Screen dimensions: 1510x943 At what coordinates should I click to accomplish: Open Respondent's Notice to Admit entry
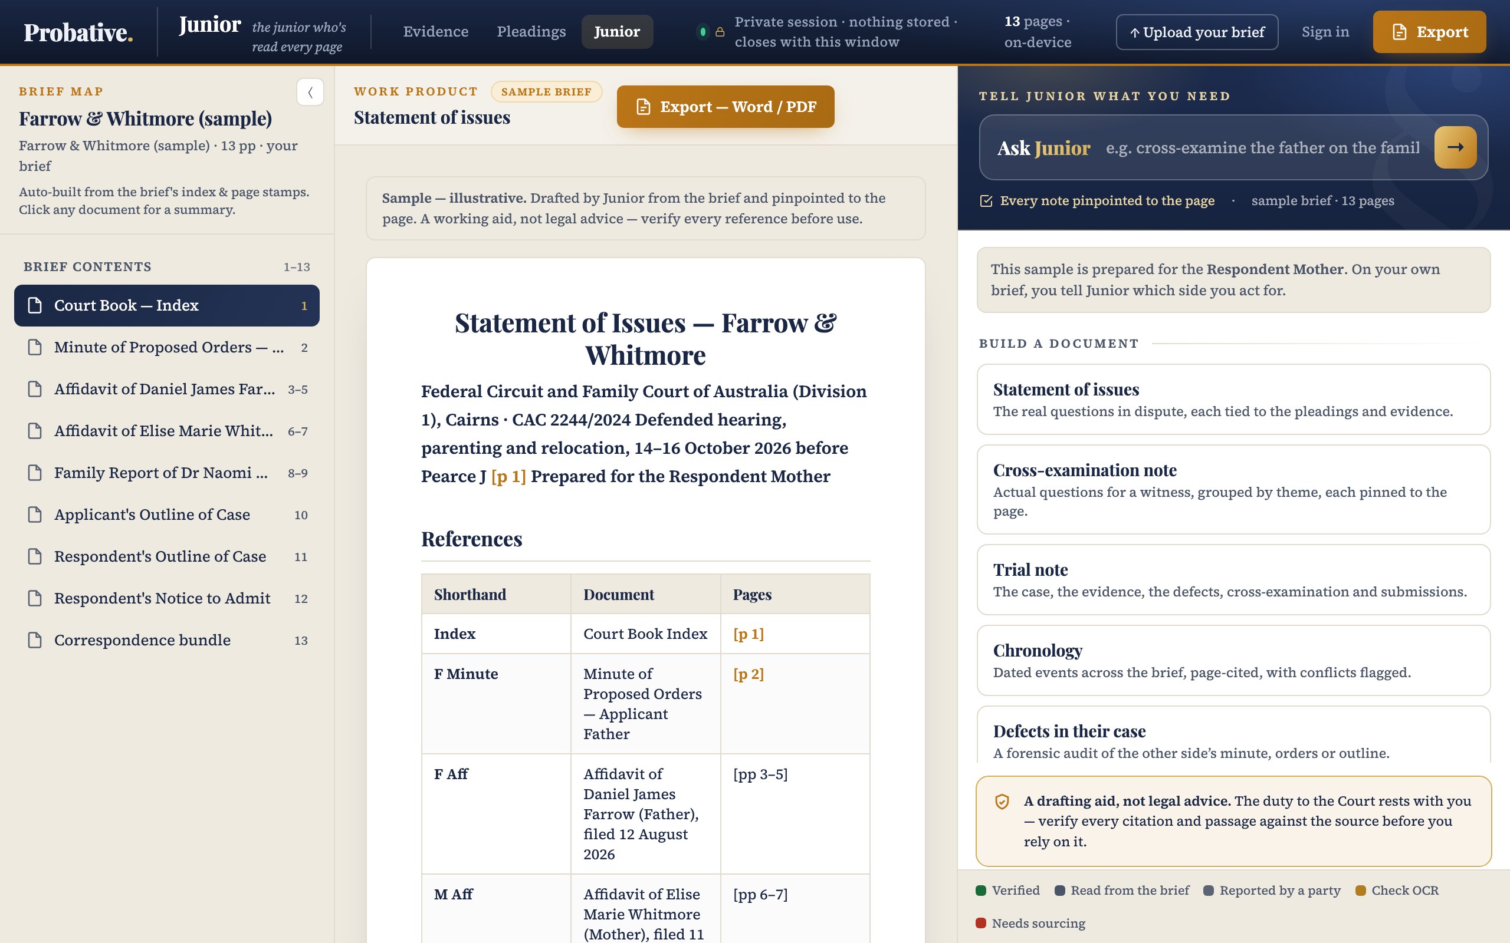[166, 598]
